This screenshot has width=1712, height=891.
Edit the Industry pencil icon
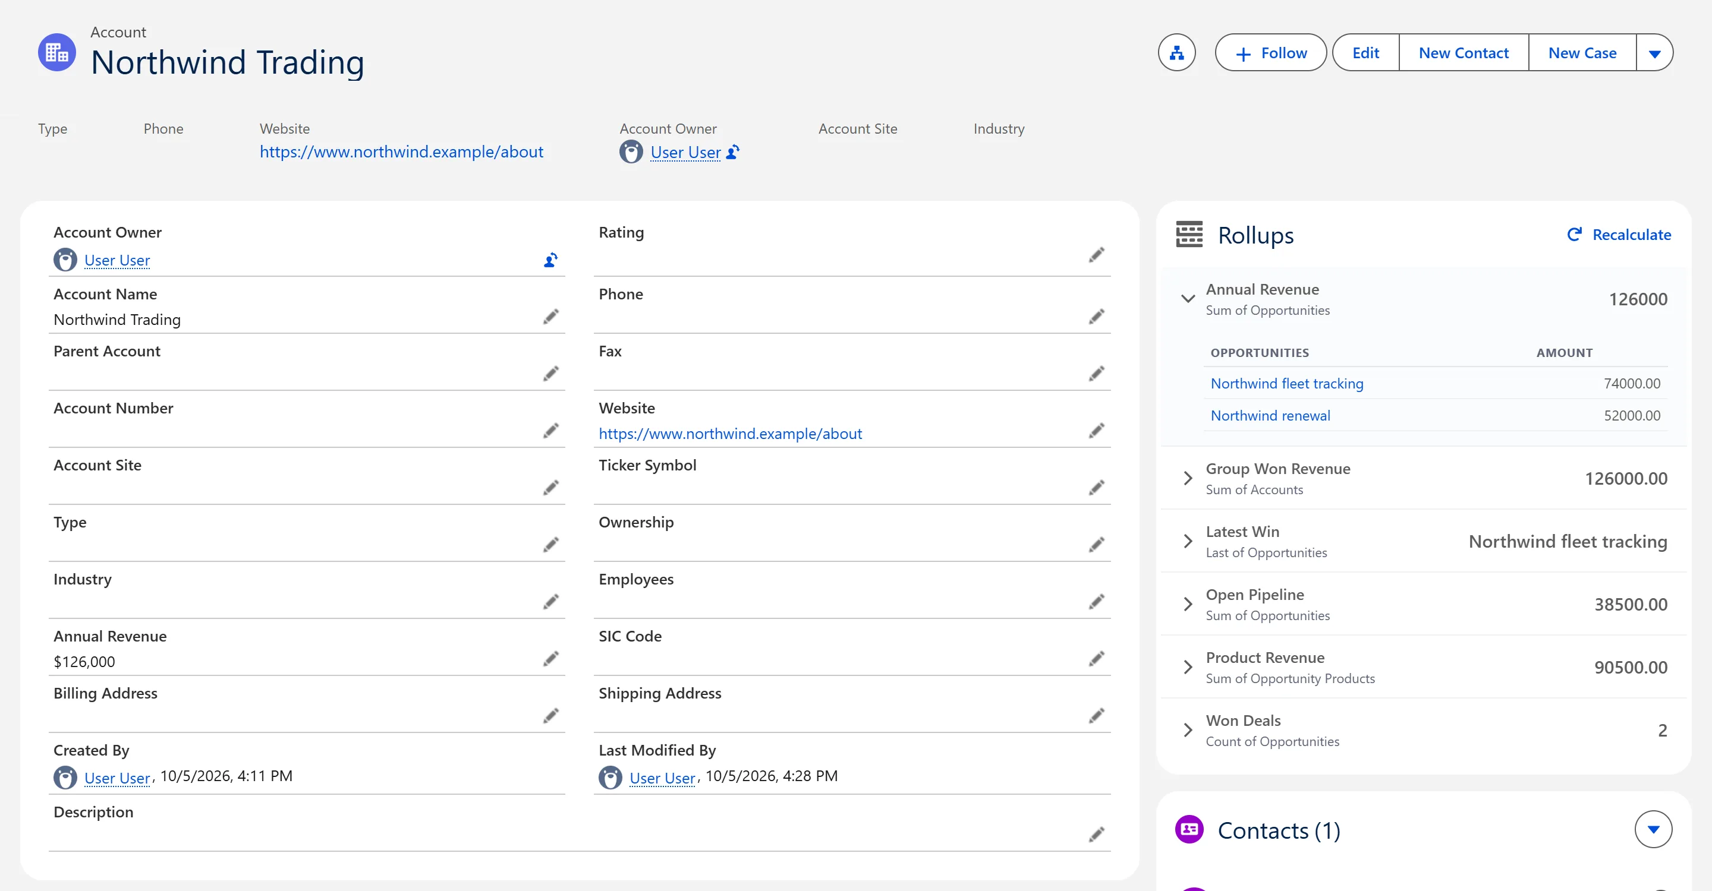[x=550, y=602]
